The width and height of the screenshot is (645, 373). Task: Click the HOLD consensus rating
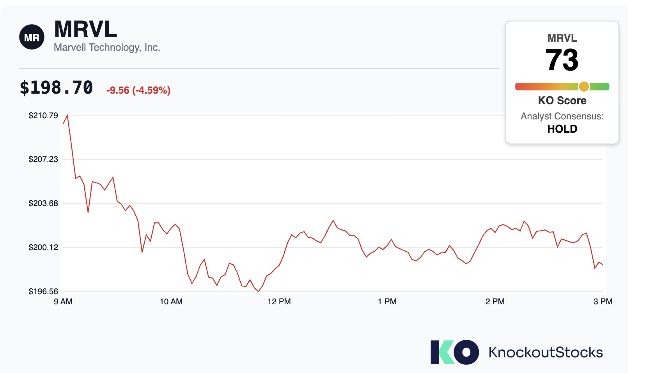point(562,129)
